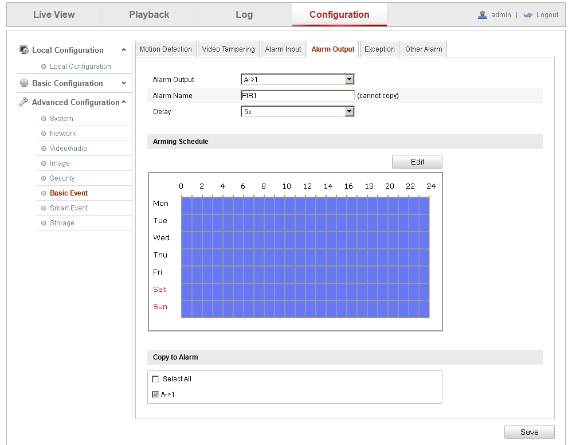Click the bullet icon beside Storage
572x445 pixels.
pos(44,223)
